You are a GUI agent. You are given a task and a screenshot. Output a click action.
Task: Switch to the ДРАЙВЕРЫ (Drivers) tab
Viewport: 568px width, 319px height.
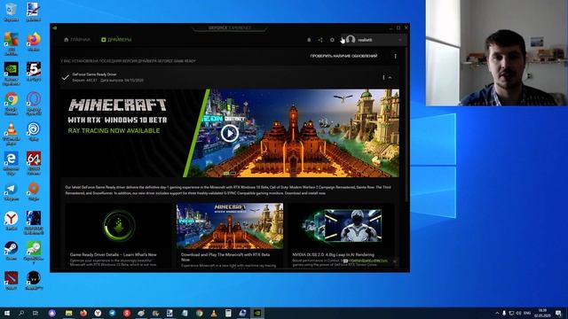point(116,40)
